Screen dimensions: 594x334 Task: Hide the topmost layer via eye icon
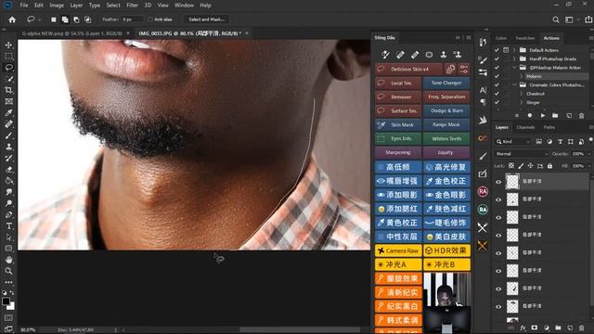tap(498, 182)
